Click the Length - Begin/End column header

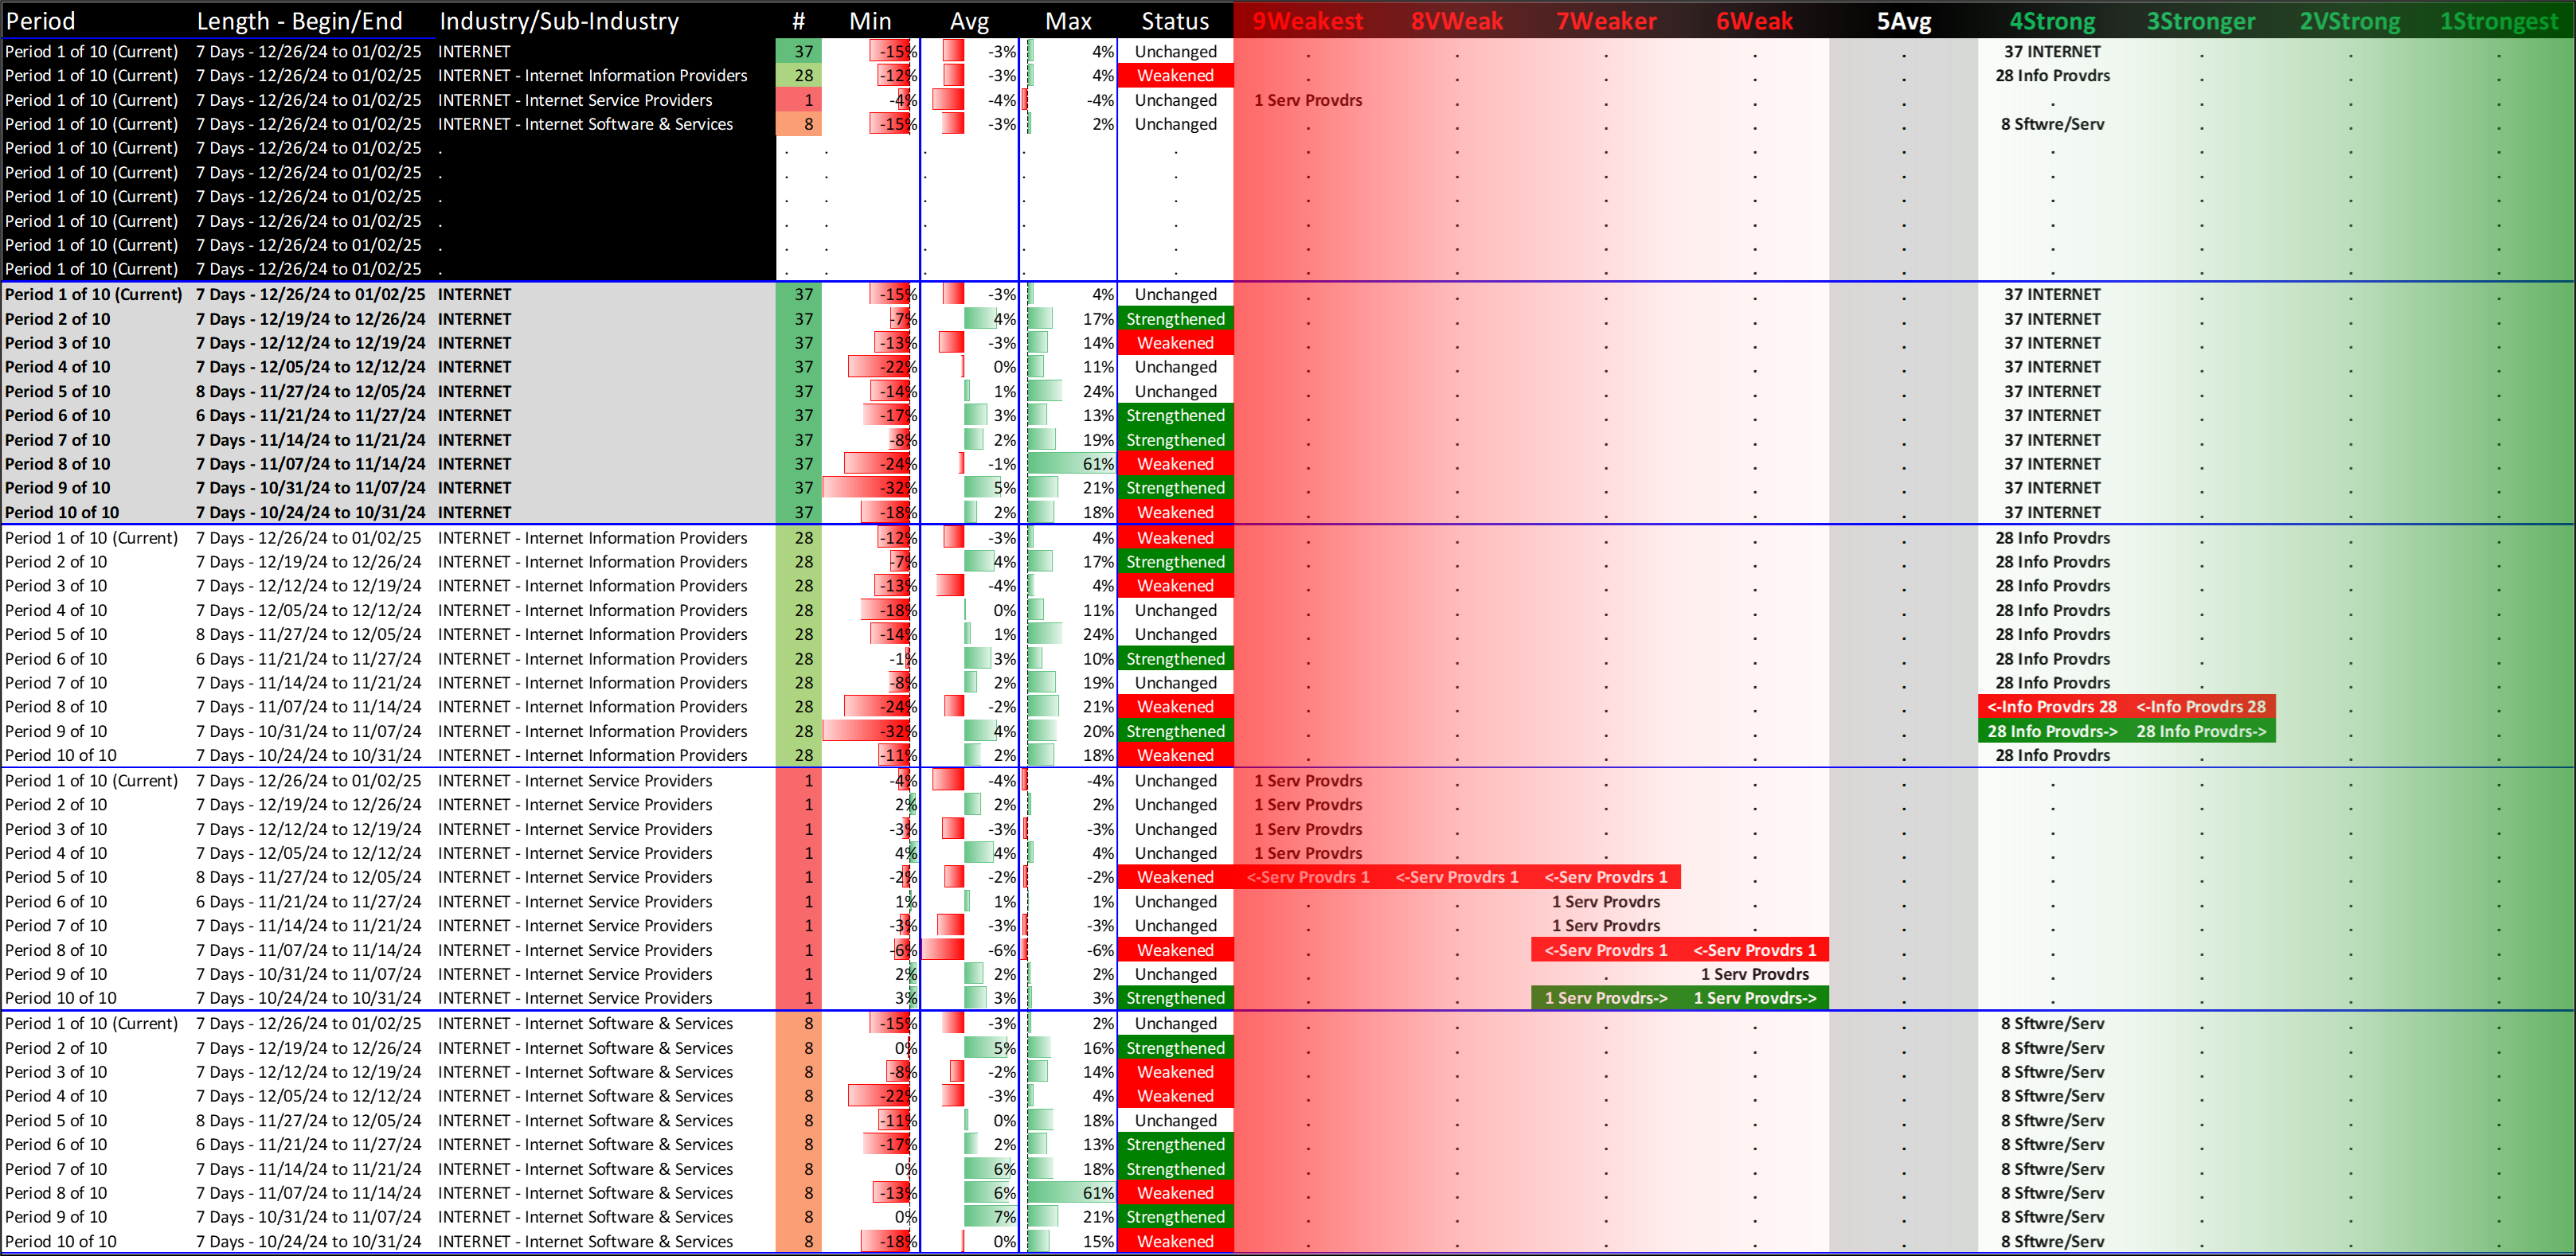point(299,21)
